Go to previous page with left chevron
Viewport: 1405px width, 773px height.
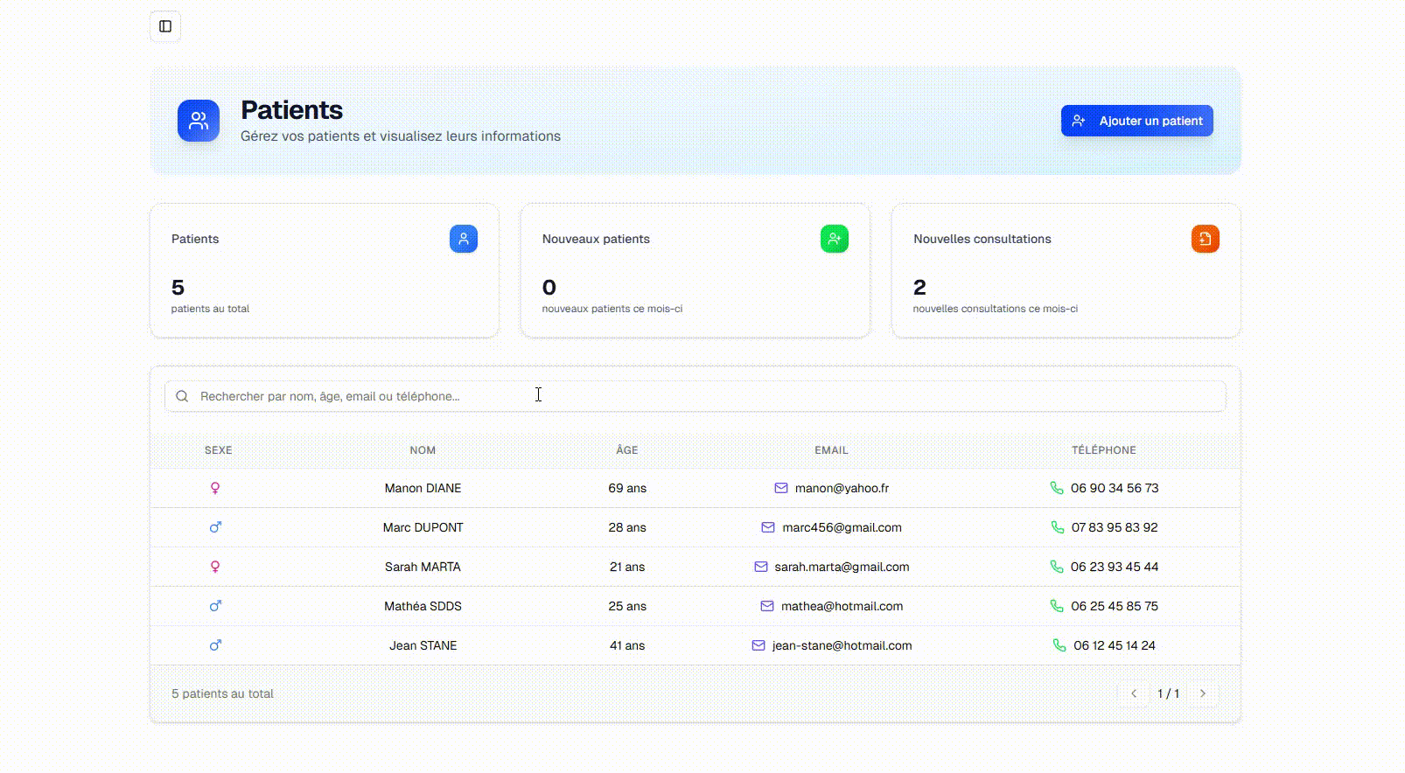tap(1134, 693)
